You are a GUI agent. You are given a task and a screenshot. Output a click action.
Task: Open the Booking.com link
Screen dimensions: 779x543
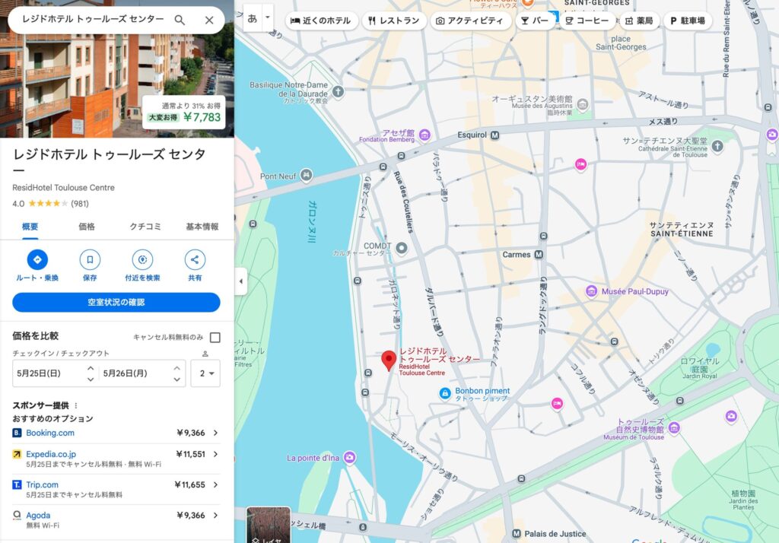tap(50, 433)
